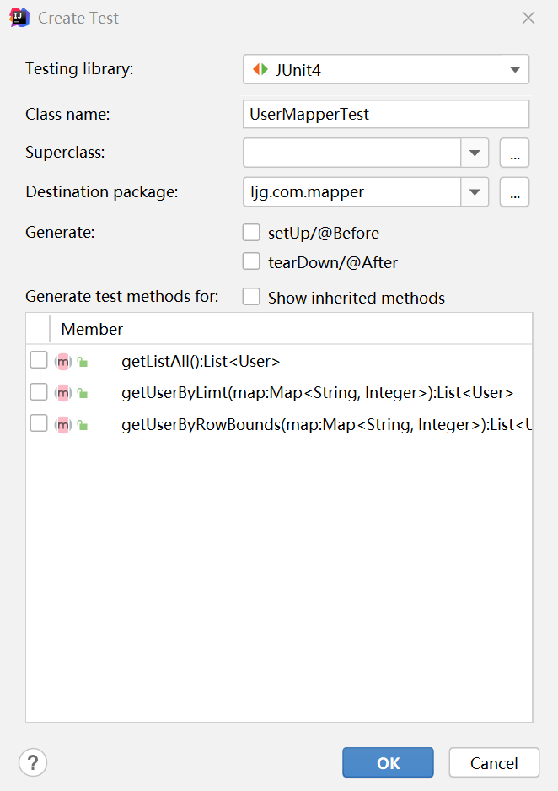Click the method icon beside getListAll
The width and height of the screenshot is (558, 791).
pos(63,362)
